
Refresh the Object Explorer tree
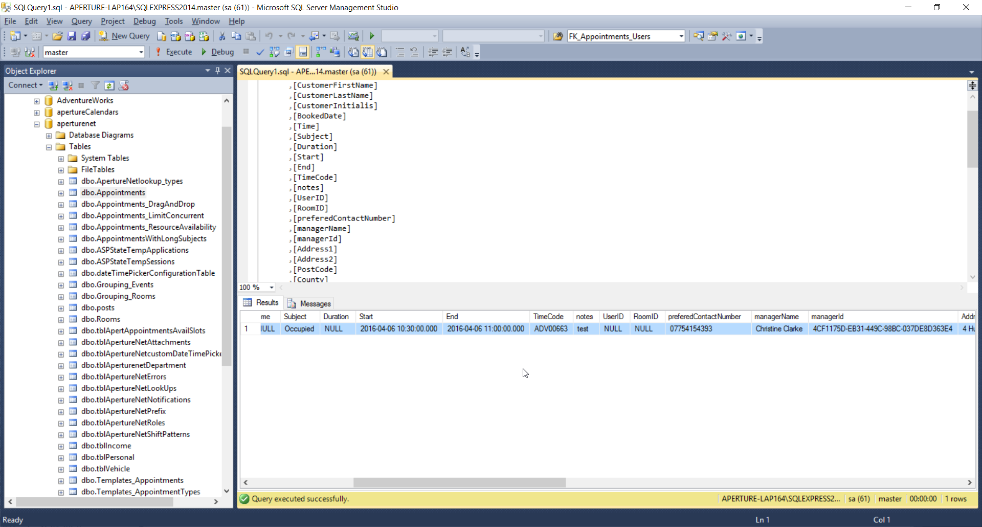pyautogui.click(x=109, y=85)
